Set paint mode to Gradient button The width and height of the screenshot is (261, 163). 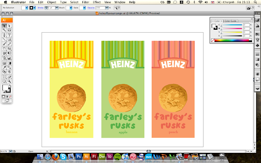[7, 97]
